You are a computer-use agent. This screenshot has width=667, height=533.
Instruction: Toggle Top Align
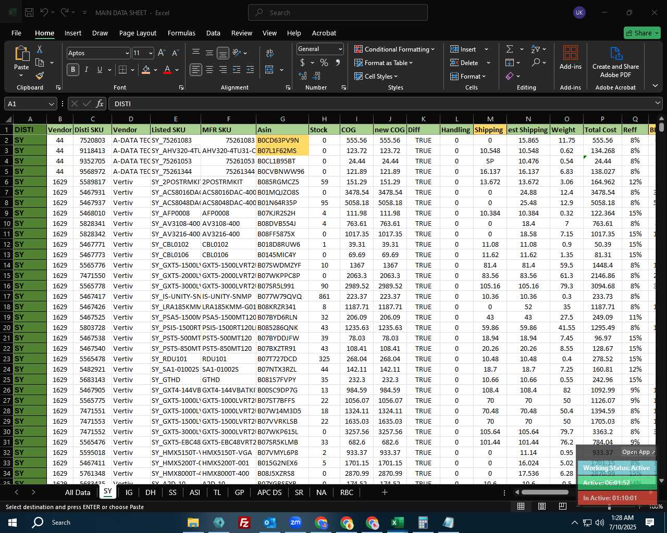click(x=196, y=53)
